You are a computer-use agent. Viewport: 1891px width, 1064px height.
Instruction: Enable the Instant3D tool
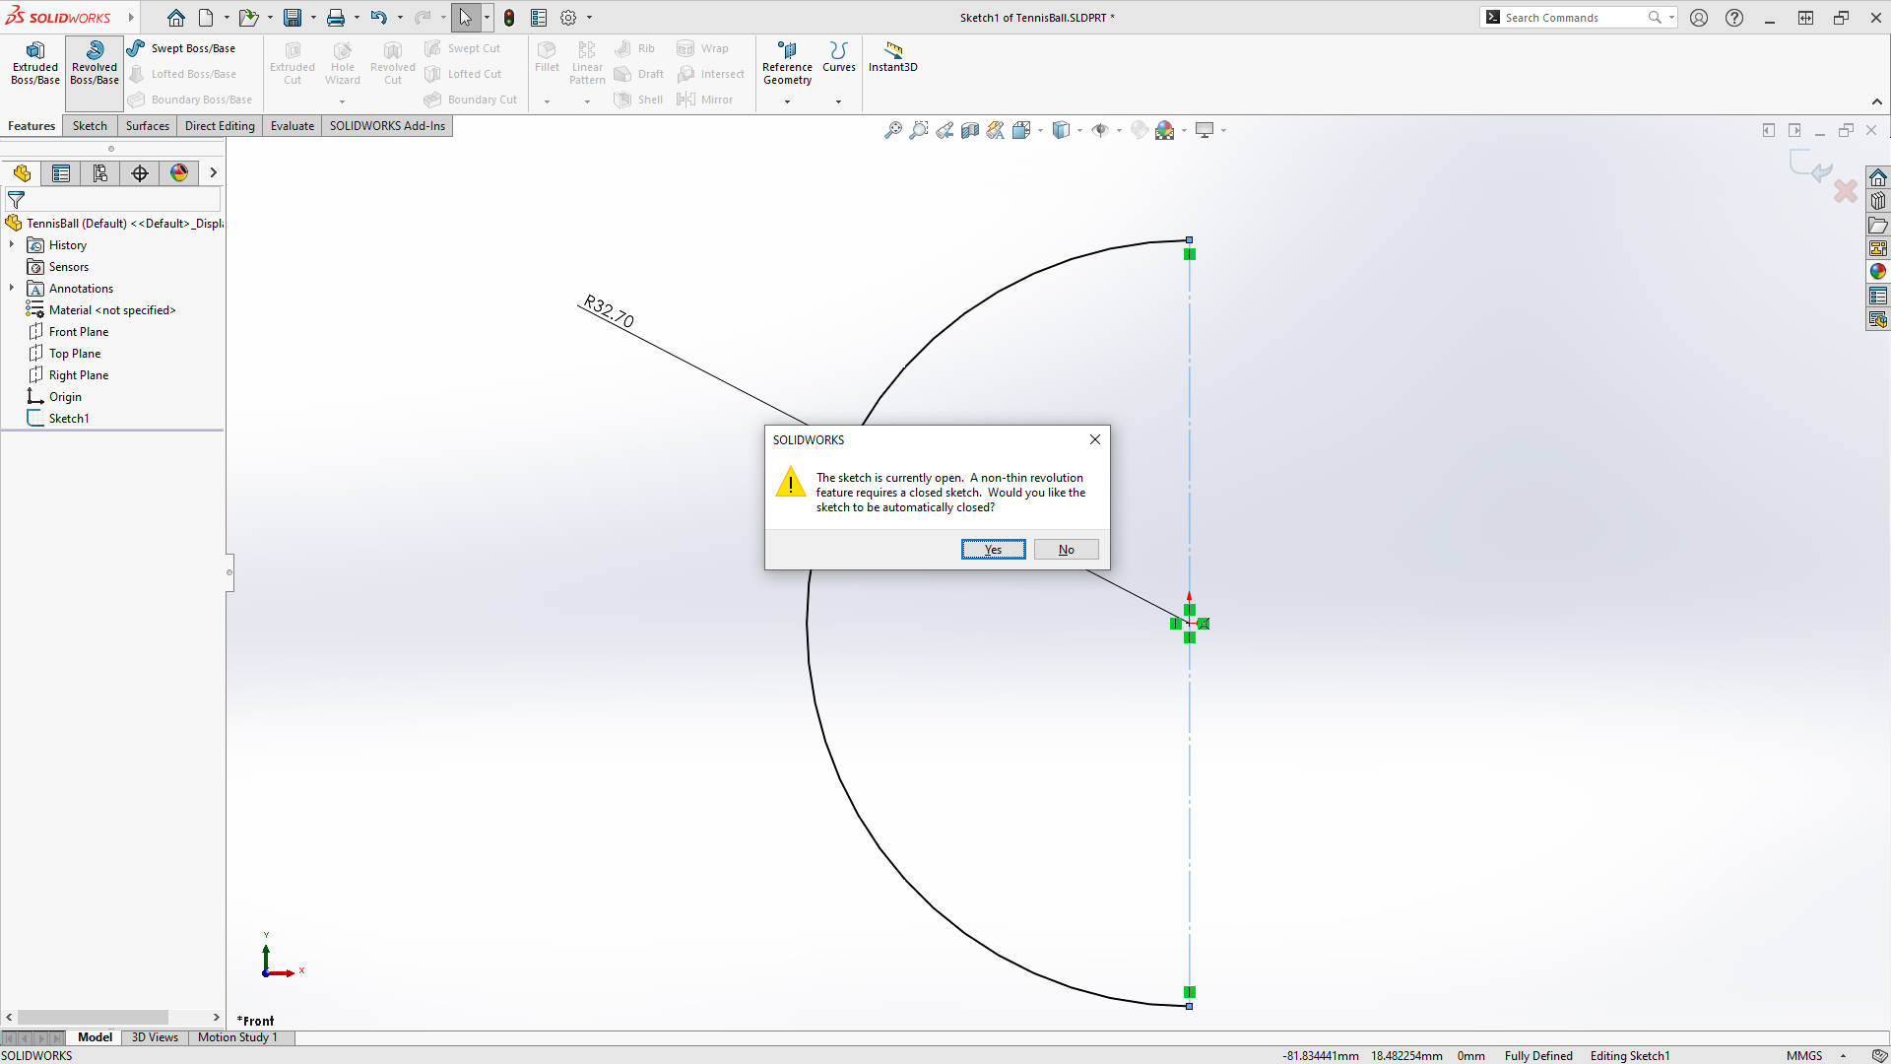pyautogui.click(x=892, y=59)
